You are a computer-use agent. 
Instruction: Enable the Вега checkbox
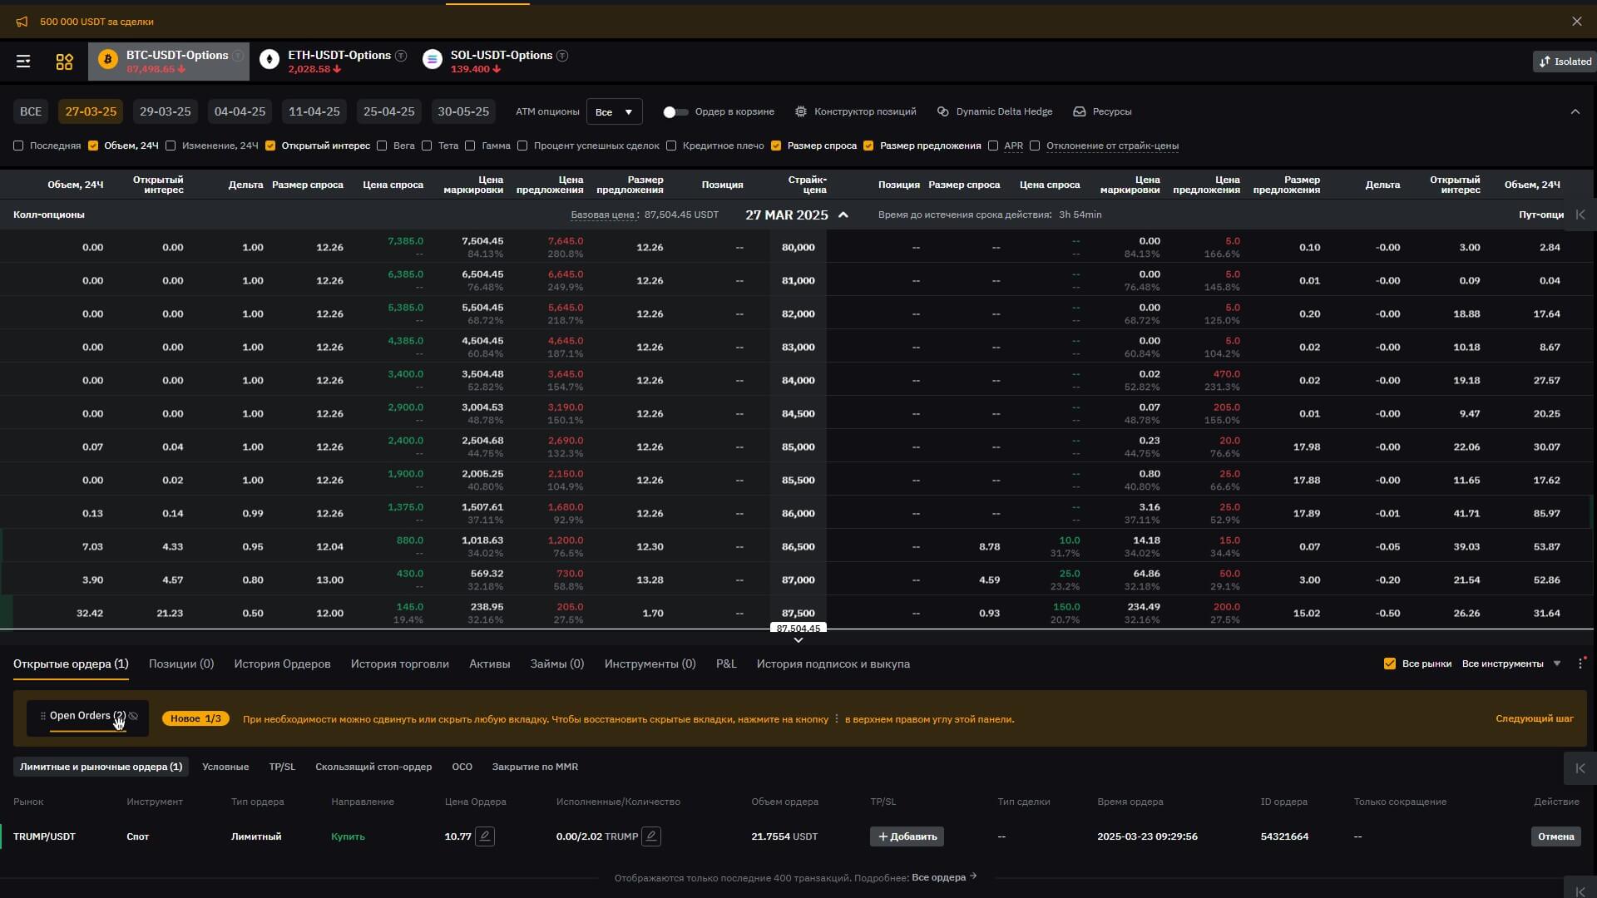(x=382, y=146)
